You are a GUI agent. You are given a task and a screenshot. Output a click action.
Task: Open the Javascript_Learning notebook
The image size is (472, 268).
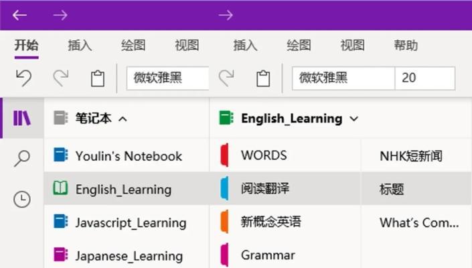127,222
